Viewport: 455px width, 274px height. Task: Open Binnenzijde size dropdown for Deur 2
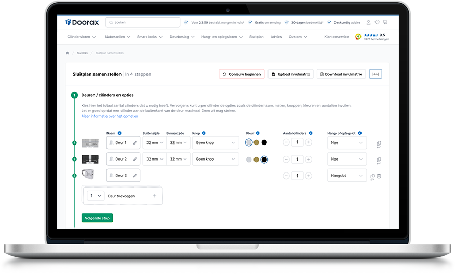tap(178, 159)
